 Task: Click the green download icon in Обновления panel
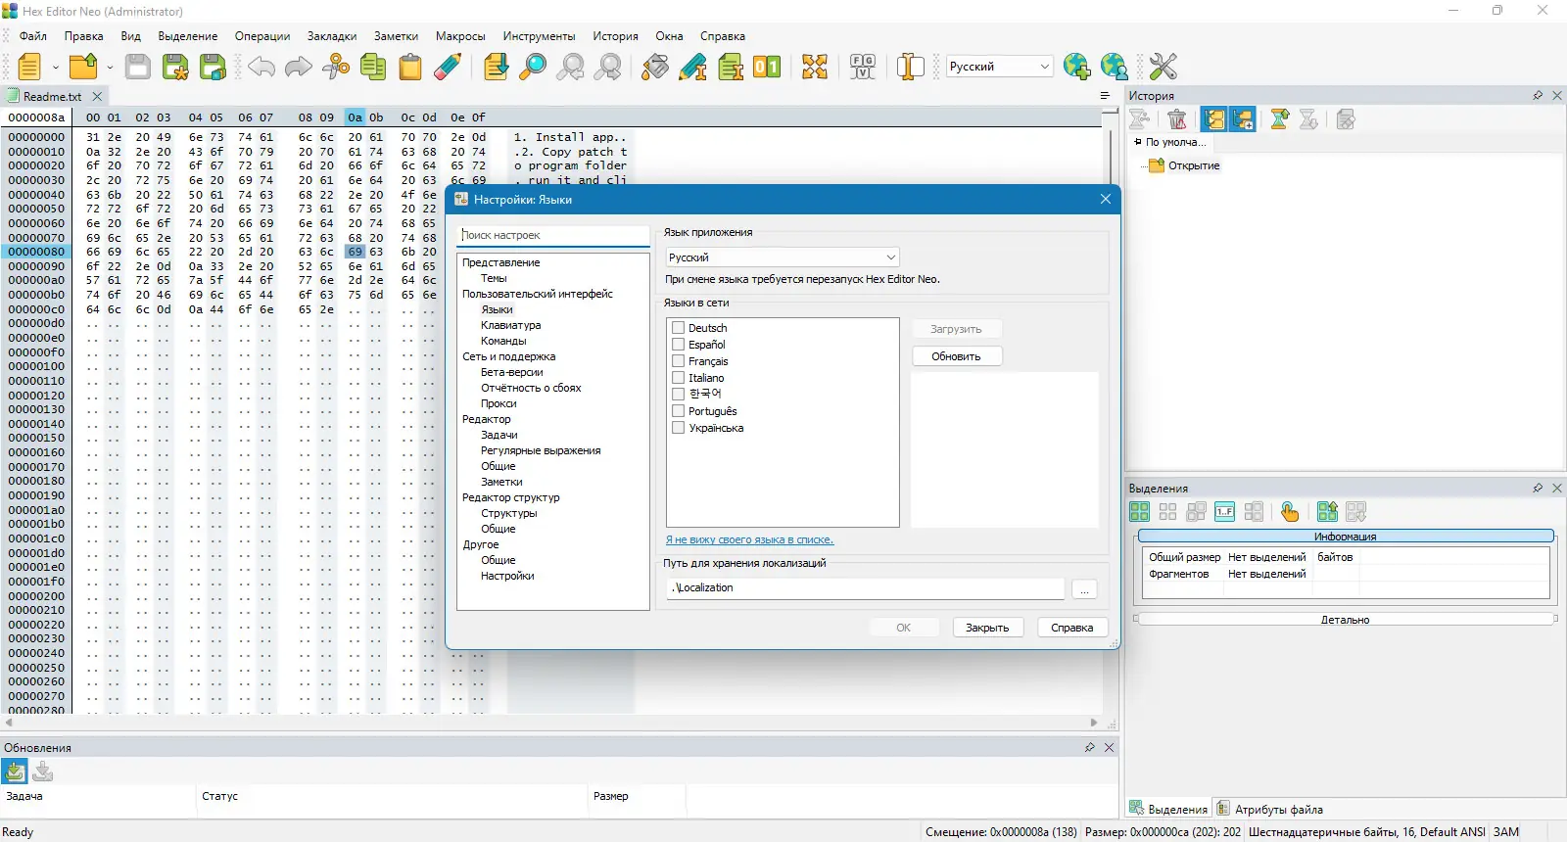tap(15, 772)
